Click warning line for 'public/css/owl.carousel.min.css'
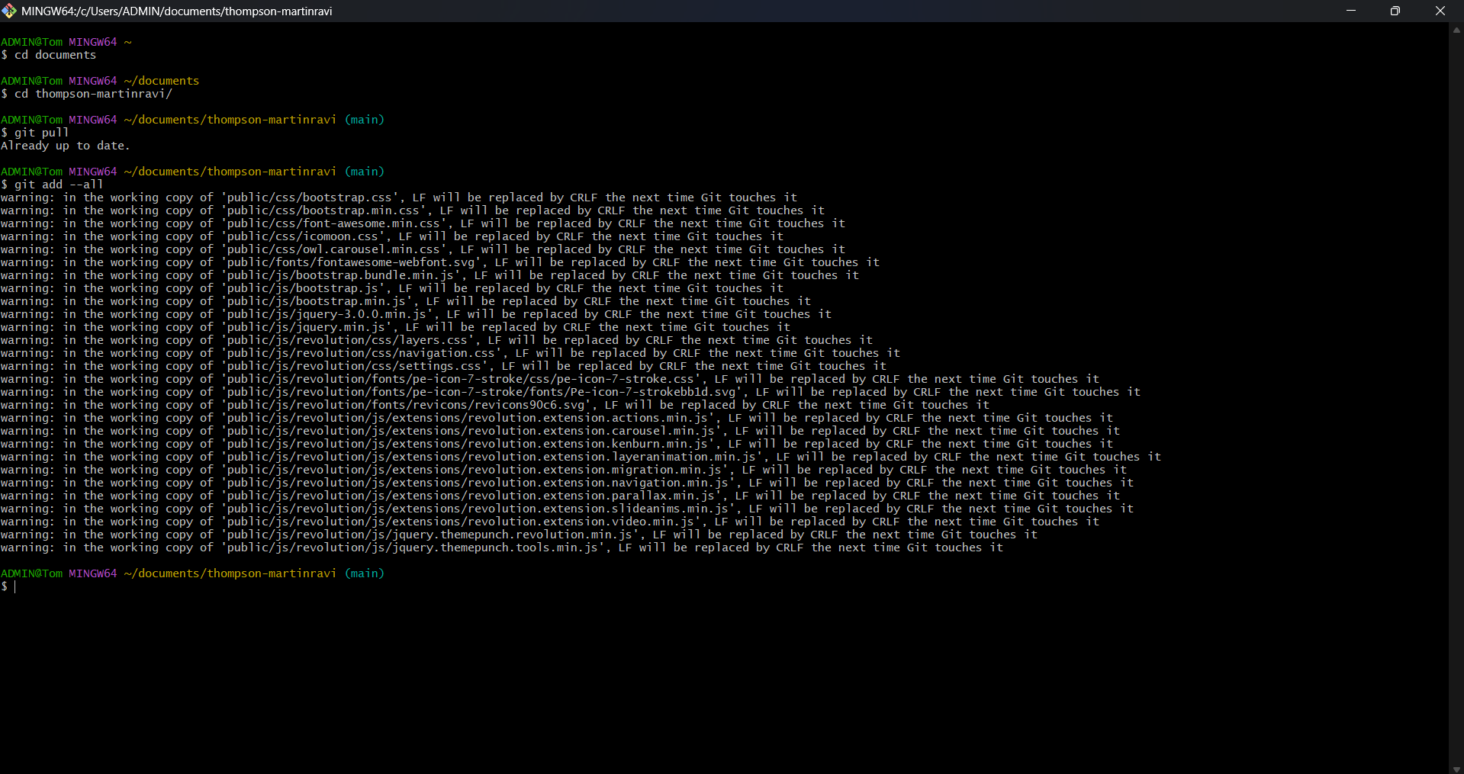This screenshot has height=774, width=1464. point(423,249)
